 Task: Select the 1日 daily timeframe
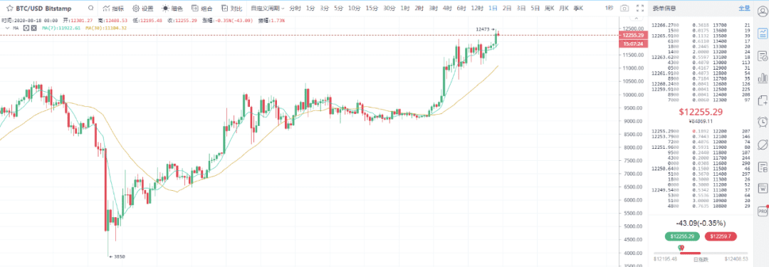click(493, 9)
